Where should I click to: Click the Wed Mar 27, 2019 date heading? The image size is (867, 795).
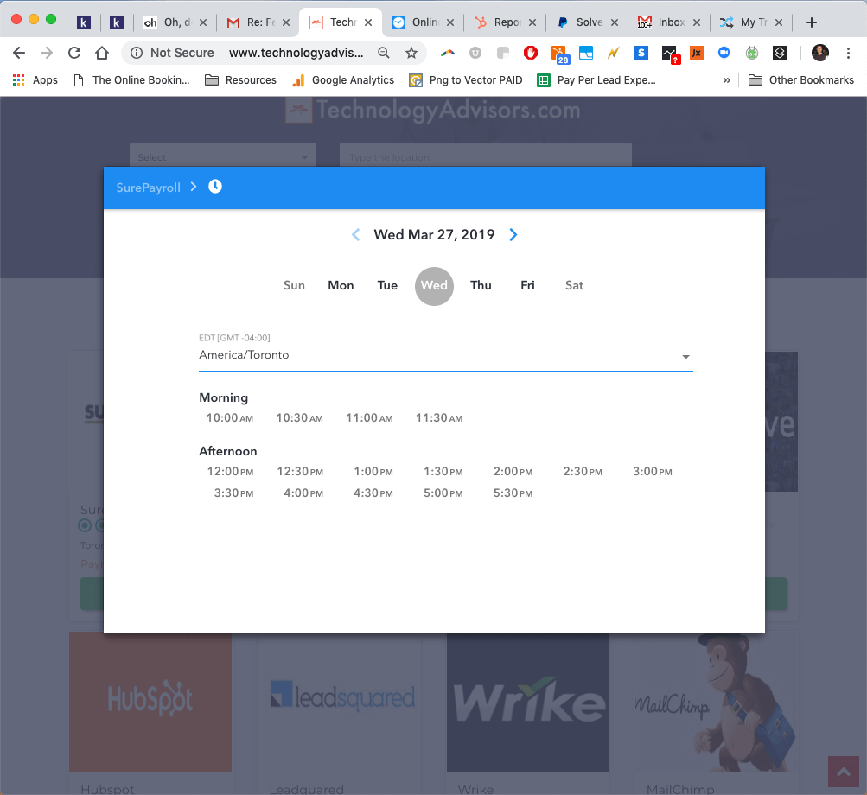434,235
